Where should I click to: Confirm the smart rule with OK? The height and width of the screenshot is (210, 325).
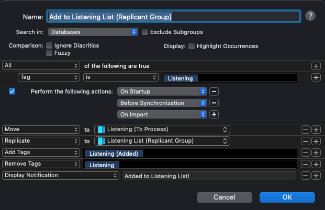point(287,197)
